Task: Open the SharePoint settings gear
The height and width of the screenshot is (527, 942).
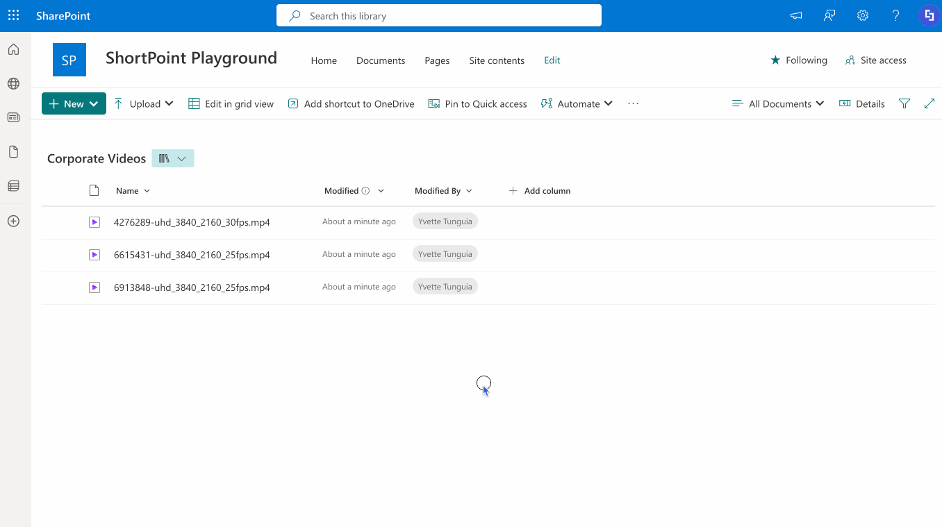Action: [862, 15]
